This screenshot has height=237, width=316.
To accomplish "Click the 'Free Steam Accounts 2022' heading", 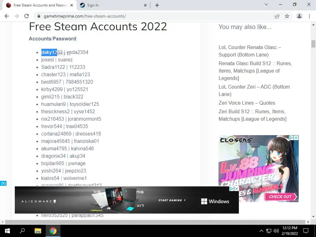I will 98,27.
